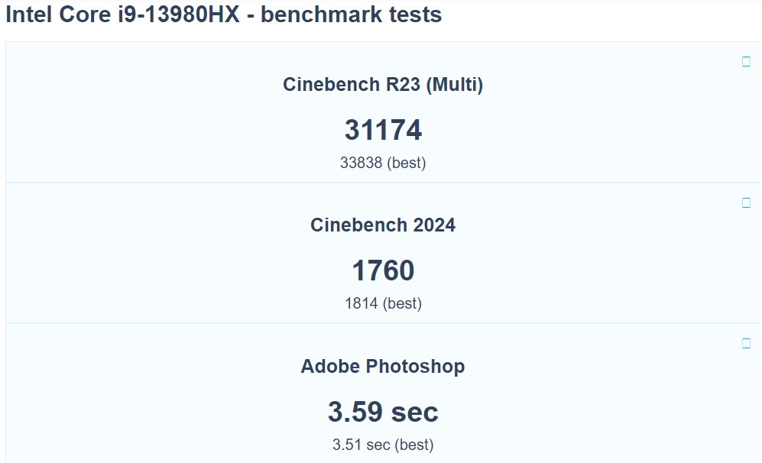Open the Cinebench 2024 benchmark title
Image resolution: width=762 pixels, height=463 pixels.
[383, 225]
